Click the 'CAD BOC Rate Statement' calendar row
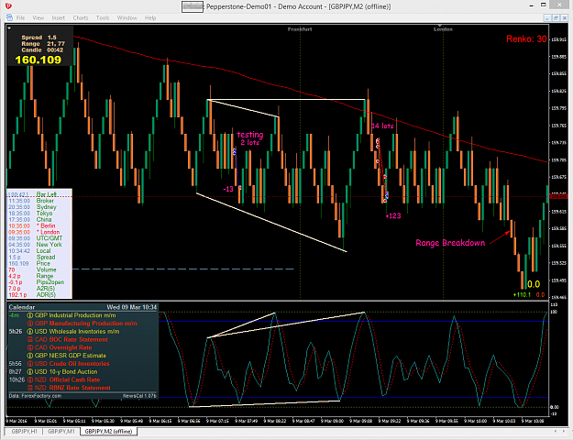The image size is (573, 440). [83, 339]
